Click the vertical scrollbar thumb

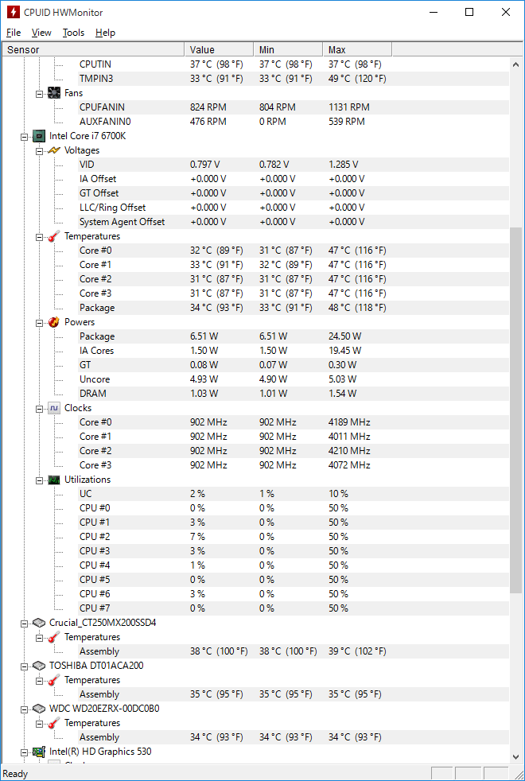coord(515,410)
